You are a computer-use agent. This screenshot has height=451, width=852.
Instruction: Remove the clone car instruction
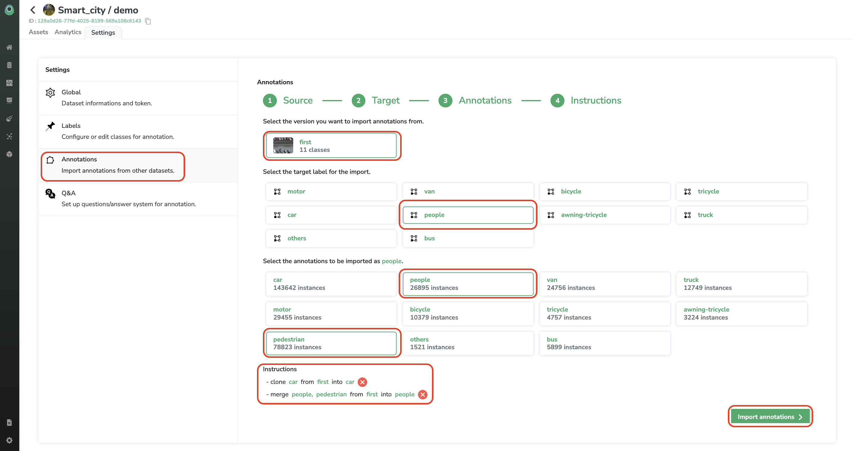pyautogui.click(x=362, y=382)
